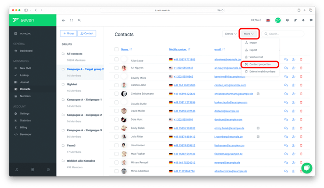The image size is (324, 188).
Task: Click phone number +49 15874 771883
Action: click(x=184, y=60)
